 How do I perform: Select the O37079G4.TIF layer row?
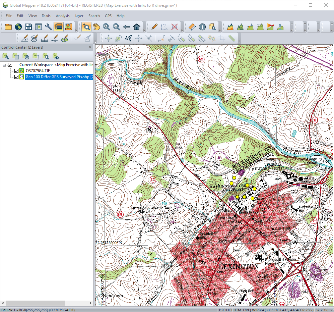(x=38, y=71)
